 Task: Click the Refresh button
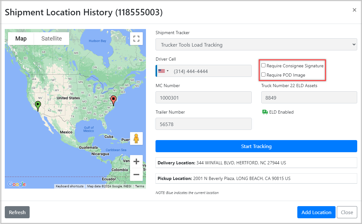[17, 212]
